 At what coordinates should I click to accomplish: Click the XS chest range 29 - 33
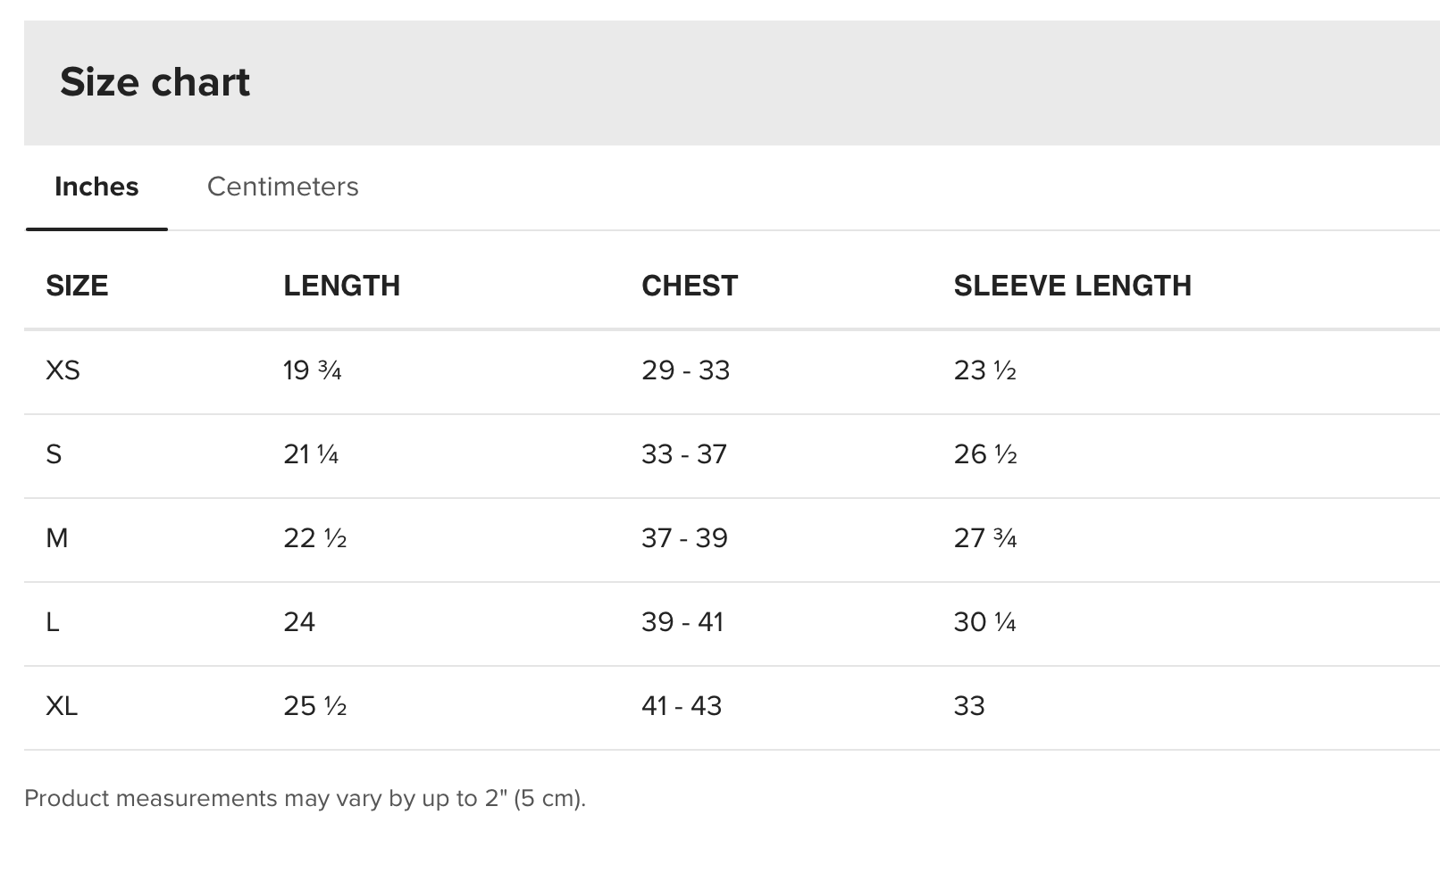coord(686,370)
